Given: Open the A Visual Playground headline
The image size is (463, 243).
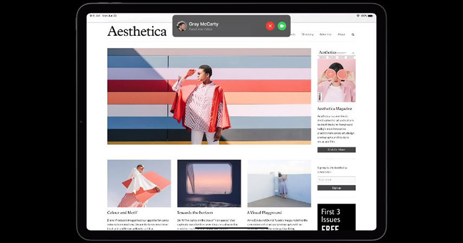Looking at the screenshot, I should click(x=264, y=212).
